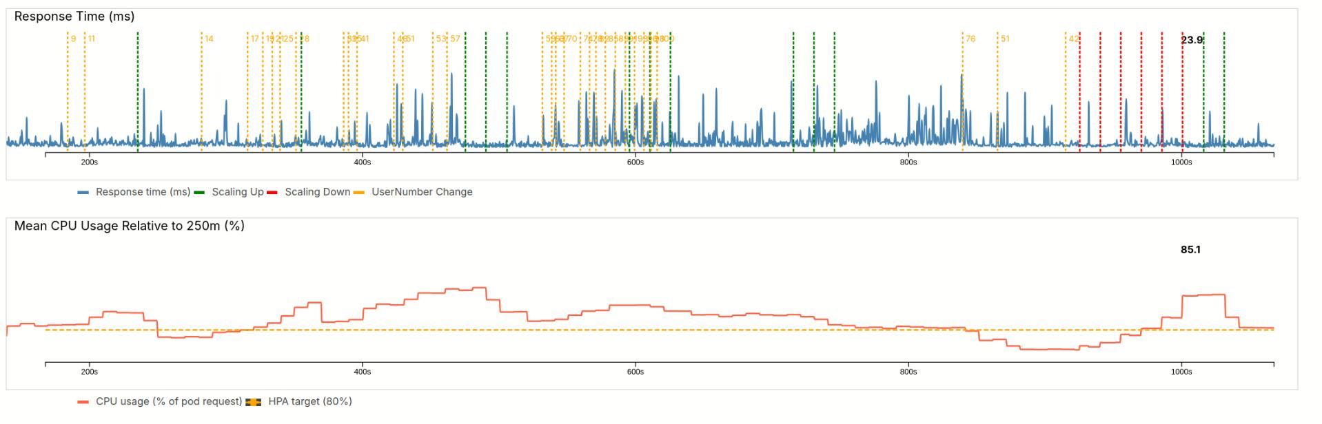The height and width of the screenshot is (424, 1322).
Task: Click the 400s tick on CPU usage axis
Action: (x=362, y=372)
